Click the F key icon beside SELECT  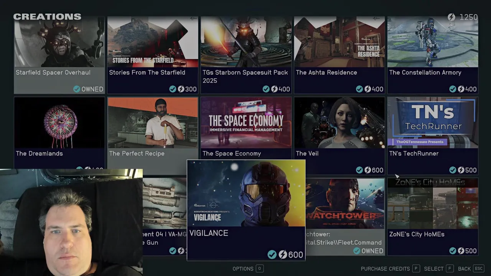coord(450,269)
